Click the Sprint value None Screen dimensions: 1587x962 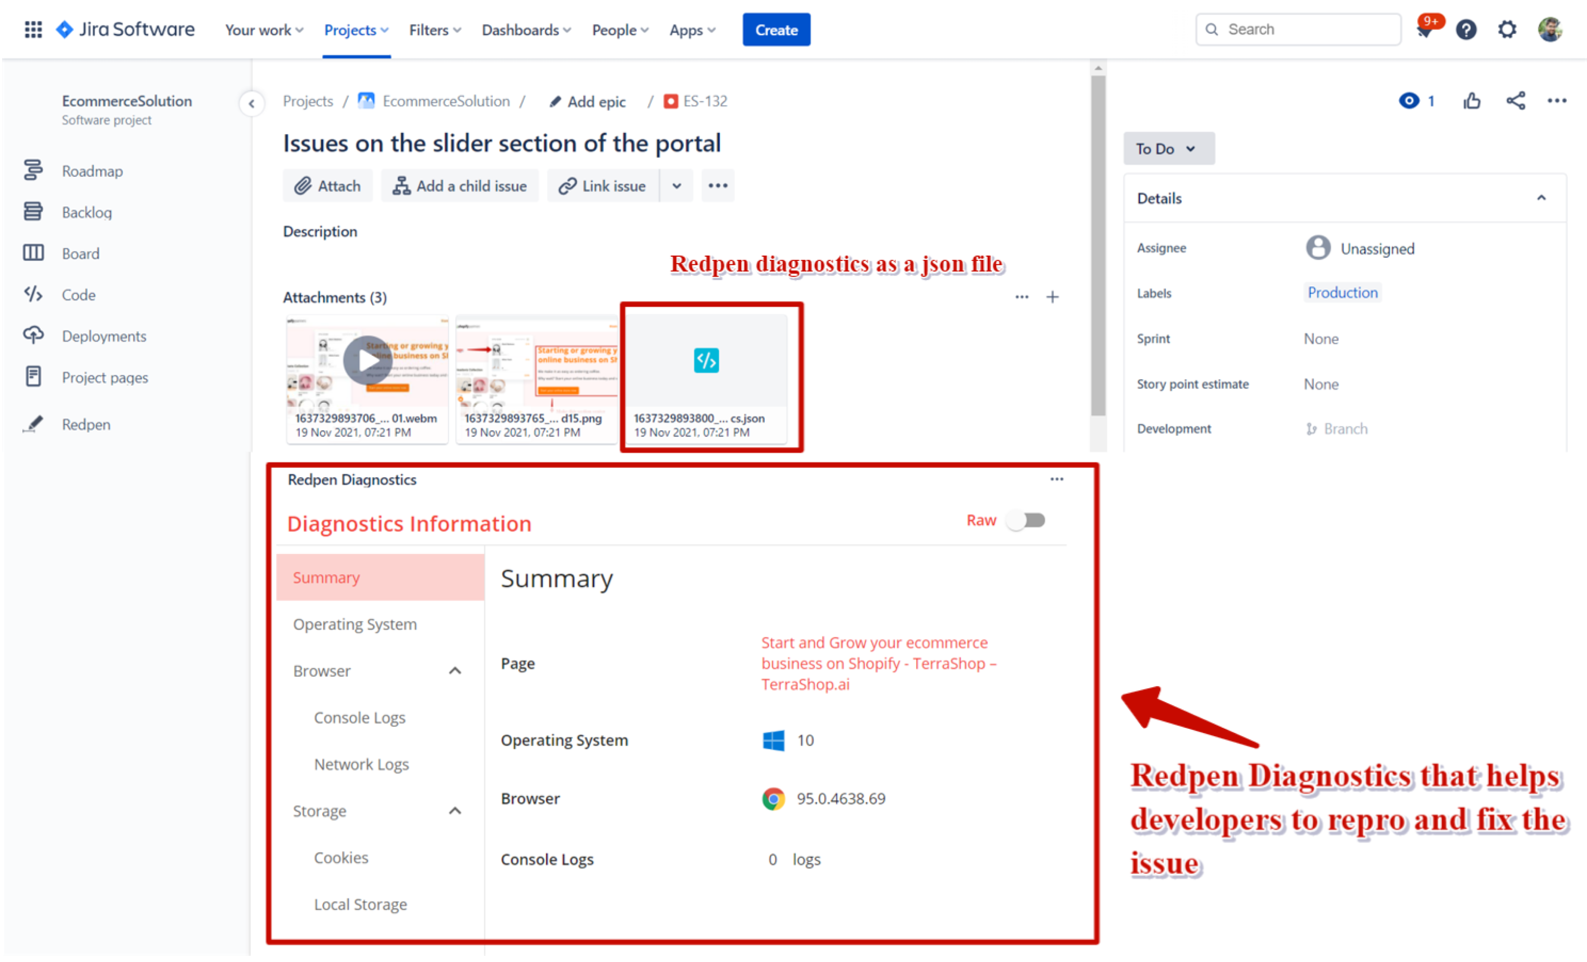click(x=1321, y=339)
